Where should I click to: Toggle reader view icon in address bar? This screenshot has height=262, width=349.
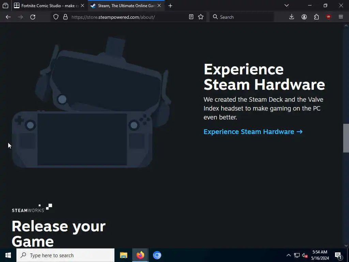click(x=191, y=17)
